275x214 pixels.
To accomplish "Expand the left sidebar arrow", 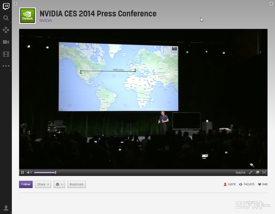I will click(x=16, y=4).
